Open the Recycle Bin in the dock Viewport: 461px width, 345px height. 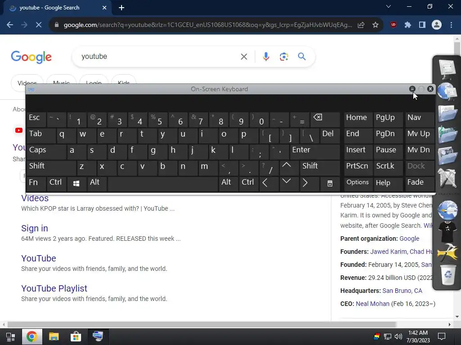coord(448,275)
